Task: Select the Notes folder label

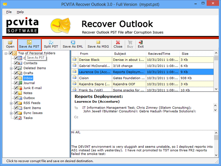Action: pyautogui.click(x=28, y=93)
